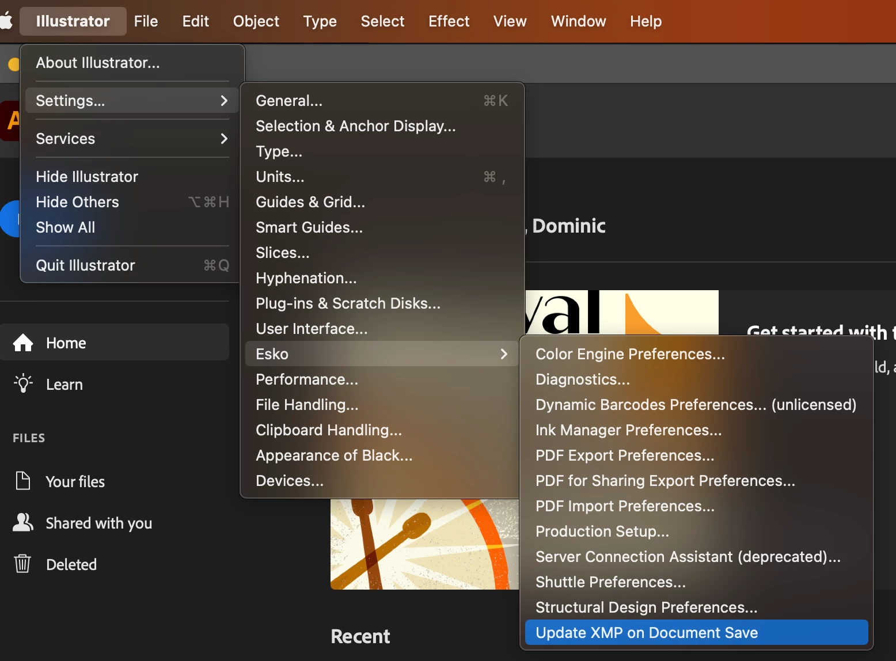Choose About Illustrator...
This screenshot has width=896, height=661.
(x=132, y=63)
